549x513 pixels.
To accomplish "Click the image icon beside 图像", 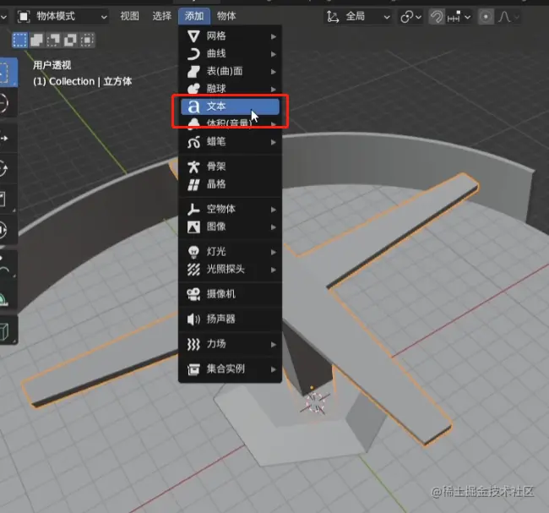I will point(193,226).
